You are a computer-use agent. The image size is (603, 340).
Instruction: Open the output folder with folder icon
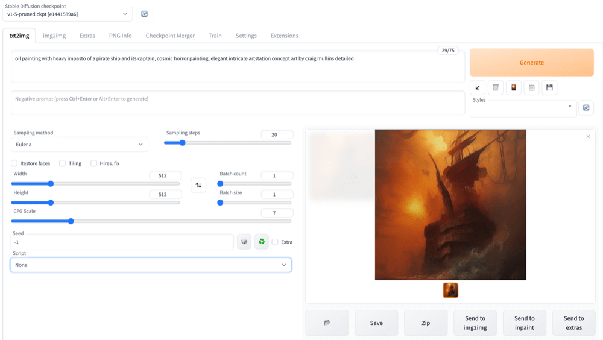point(327,323)
